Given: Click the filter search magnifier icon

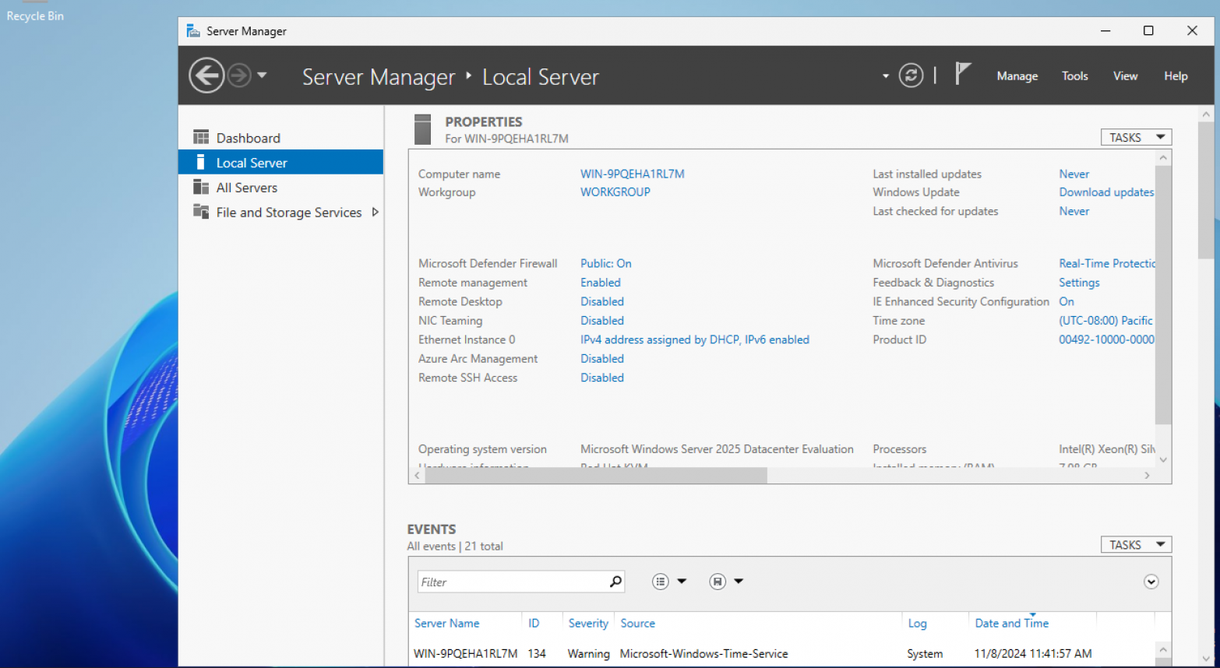Looking at the screenshot, I should [615, 581].
